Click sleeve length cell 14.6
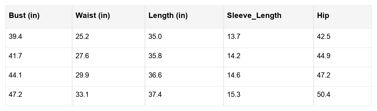The width and height of the screenshot is (377, 111). pos(234,75)
